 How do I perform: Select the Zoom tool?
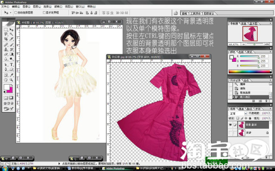click(11, 80)
